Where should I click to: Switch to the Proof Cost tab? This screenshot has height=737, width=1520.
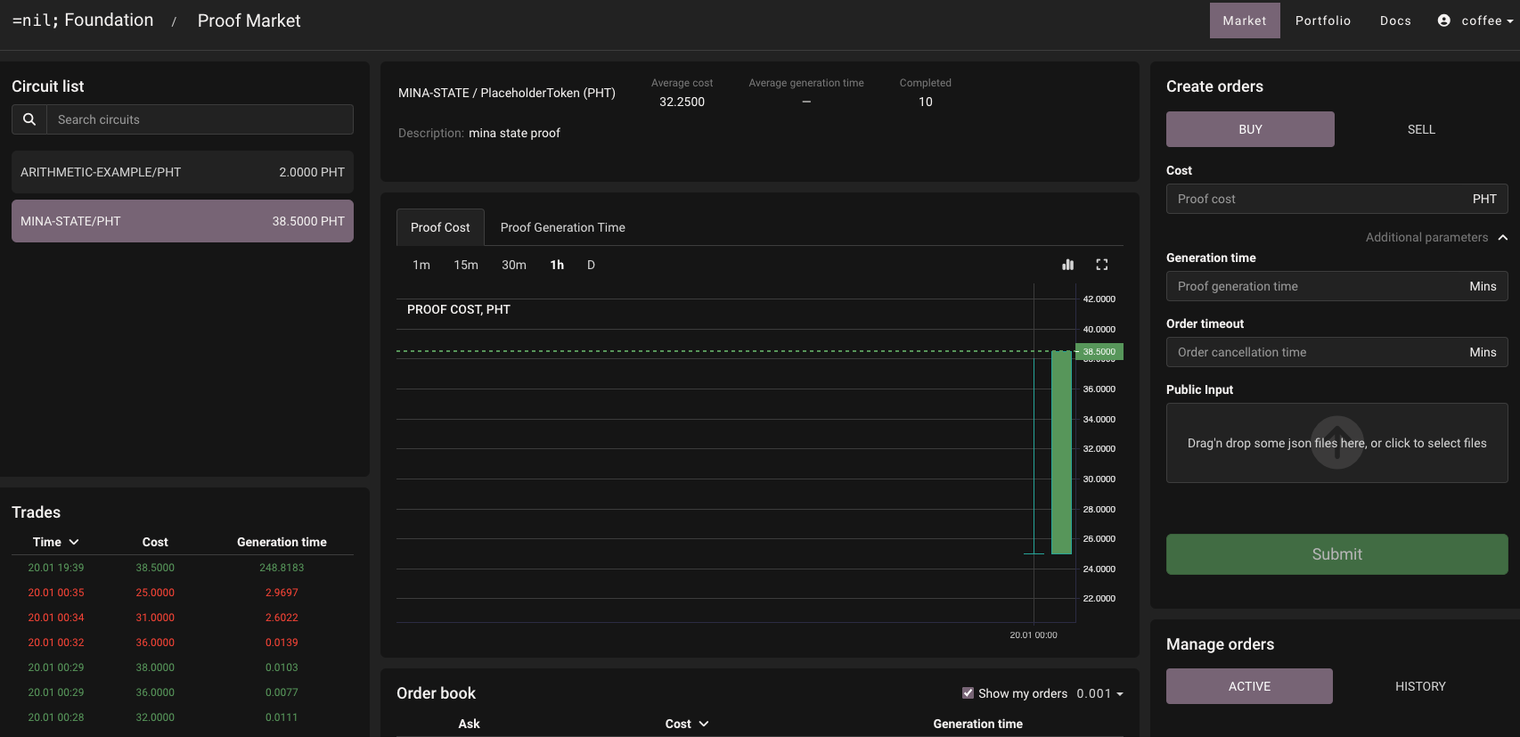pos(440,227)
